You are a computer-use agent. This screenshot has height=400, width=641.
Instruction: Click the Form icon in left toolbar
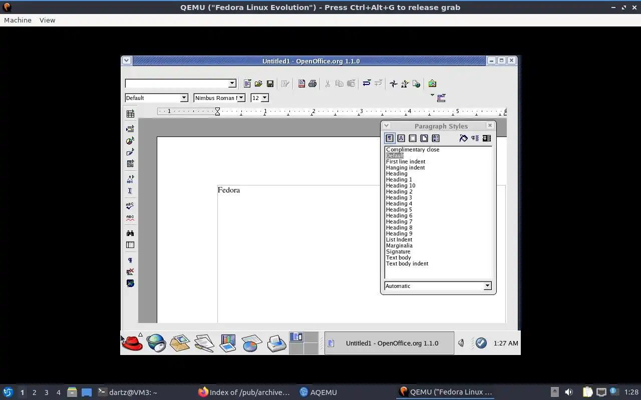[x=130, y=163]
